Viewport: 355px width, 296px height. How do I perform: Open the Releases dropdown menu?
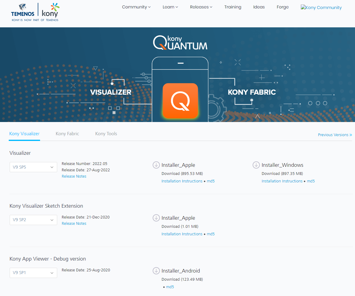tap(201, 7)
